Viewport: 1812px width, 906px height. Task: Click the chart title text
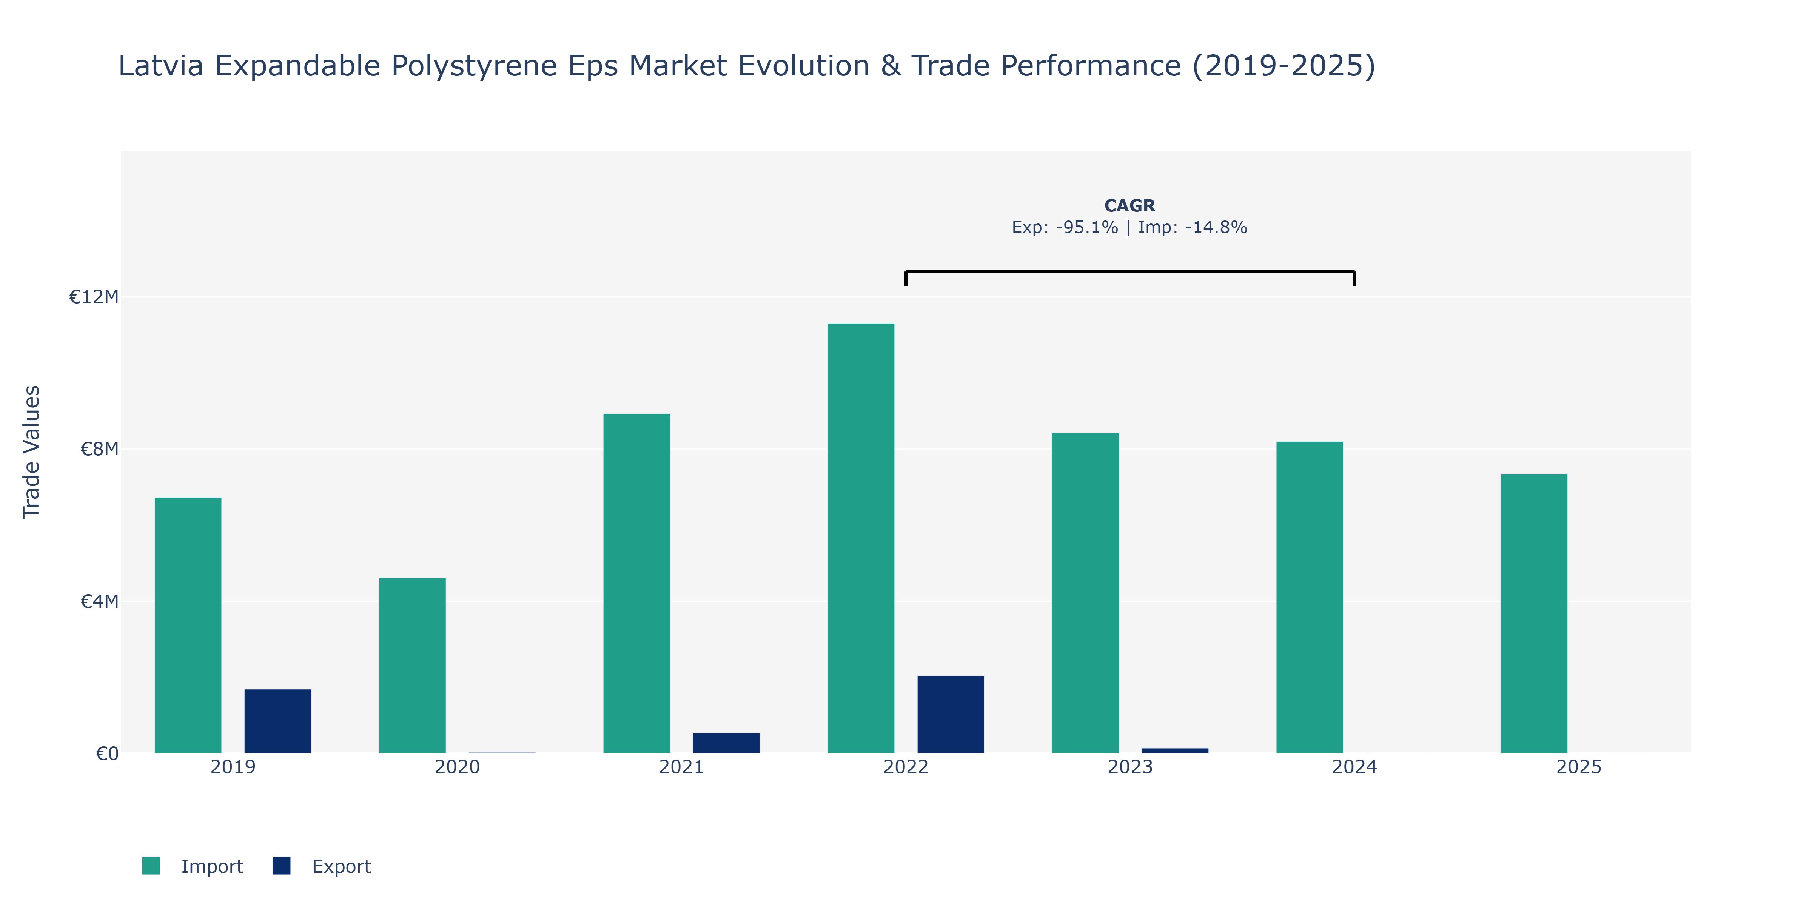[x=747, y=65]
